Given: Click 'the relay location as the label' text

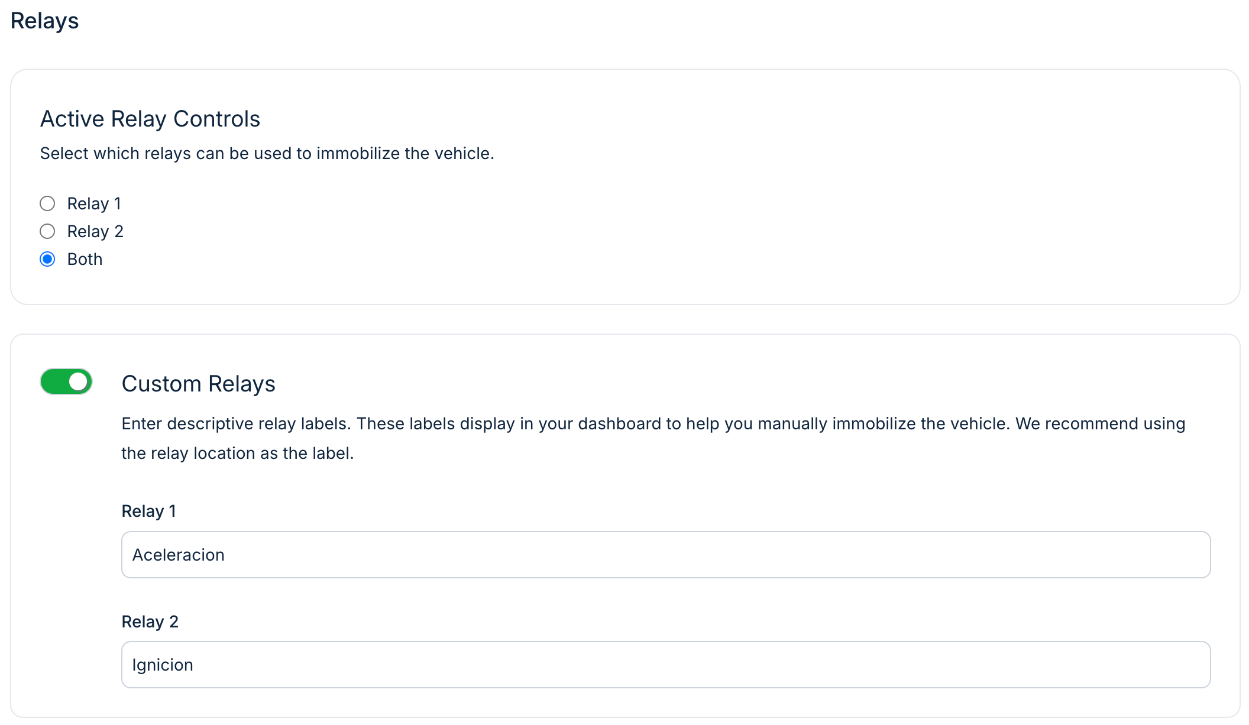Looking at the screenshot, I should click(x=237, y=453).
